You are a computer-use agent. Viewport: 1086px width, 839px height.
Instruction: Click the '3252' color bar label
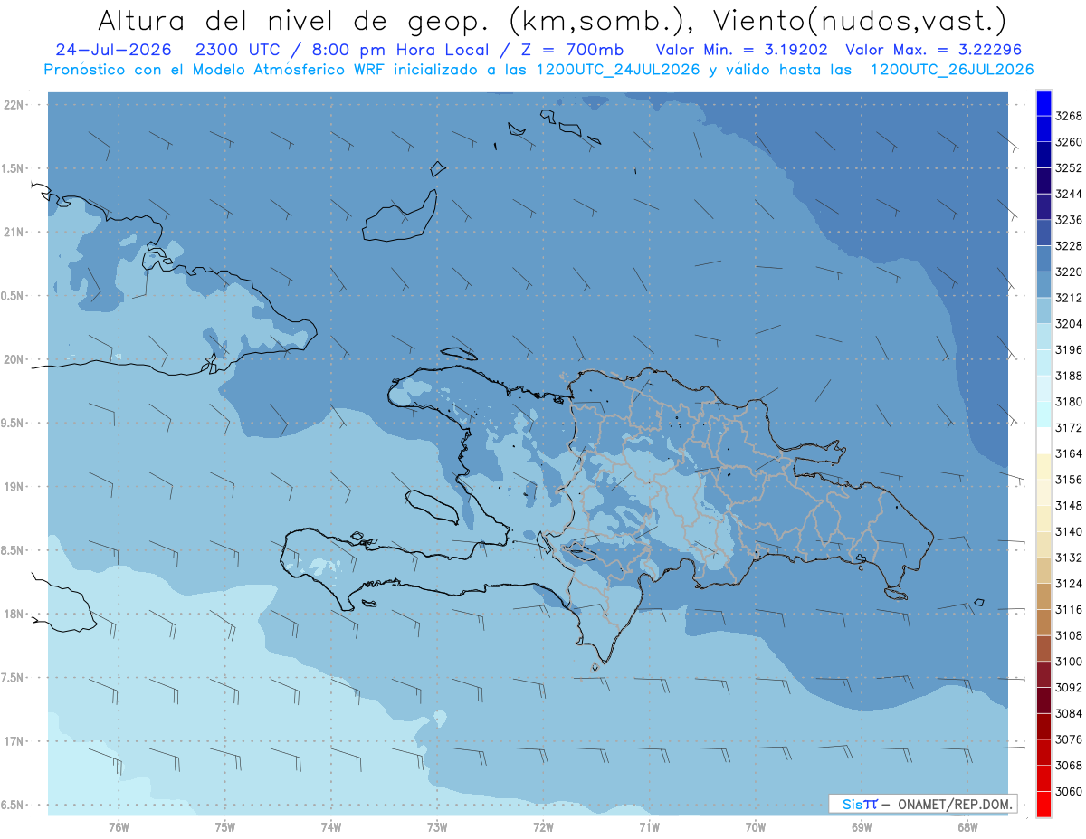1069,168
